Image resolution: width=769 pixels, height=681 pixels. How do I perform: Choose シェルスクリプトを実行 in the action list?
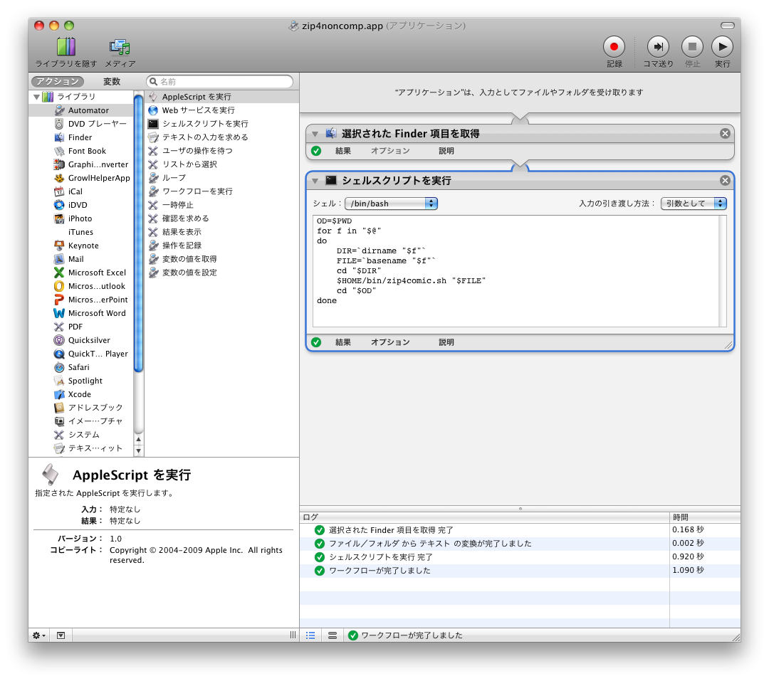pos(222,124)
